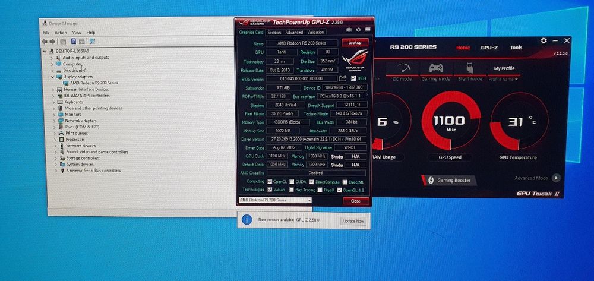
Task: Collapse the Display adapters tree node
Action: pyautogui.click(x=53, y=77)
